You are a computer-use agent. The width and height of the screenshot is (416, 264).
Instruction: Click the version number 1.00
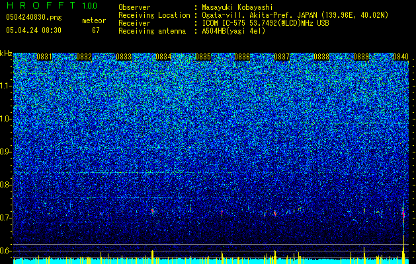pyautogui.click(x=89, y=6)
